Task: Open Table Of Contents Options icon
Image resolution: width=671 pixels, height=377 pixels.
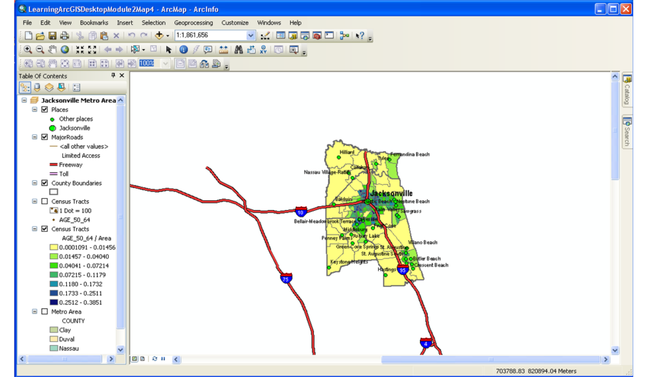Action: point(77,88)
